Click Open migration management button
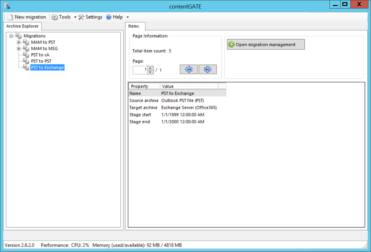 pyautogui.click(x=266, y=44)
